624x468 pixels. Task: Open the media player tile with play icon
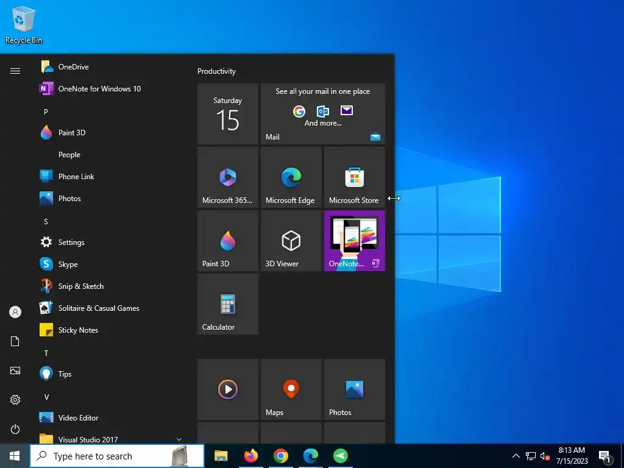[x=228, y=389]
